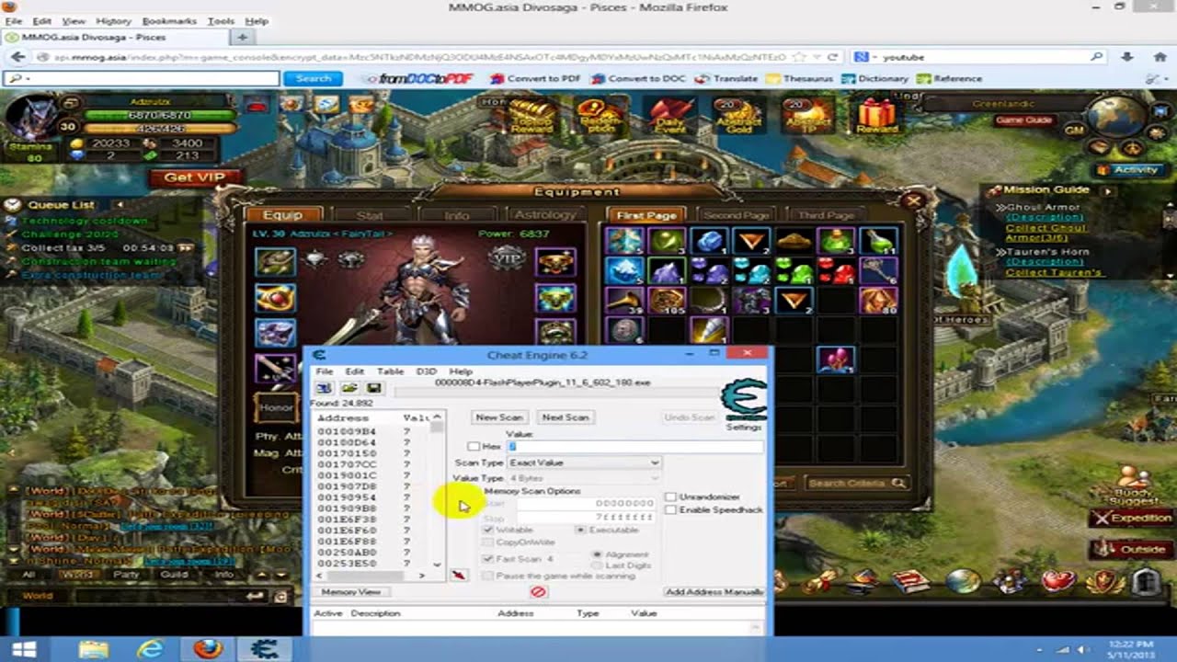Open the Cheat Engine Table menu
This screenshot has height=662, width=1177.
[x=390, y=371]
